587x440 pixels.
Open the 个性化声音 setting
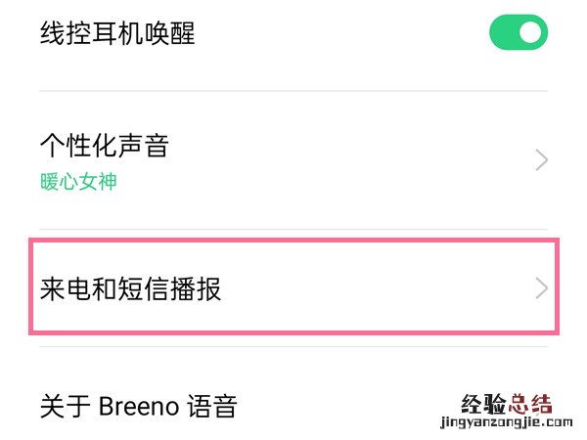(x=293, y=160)
